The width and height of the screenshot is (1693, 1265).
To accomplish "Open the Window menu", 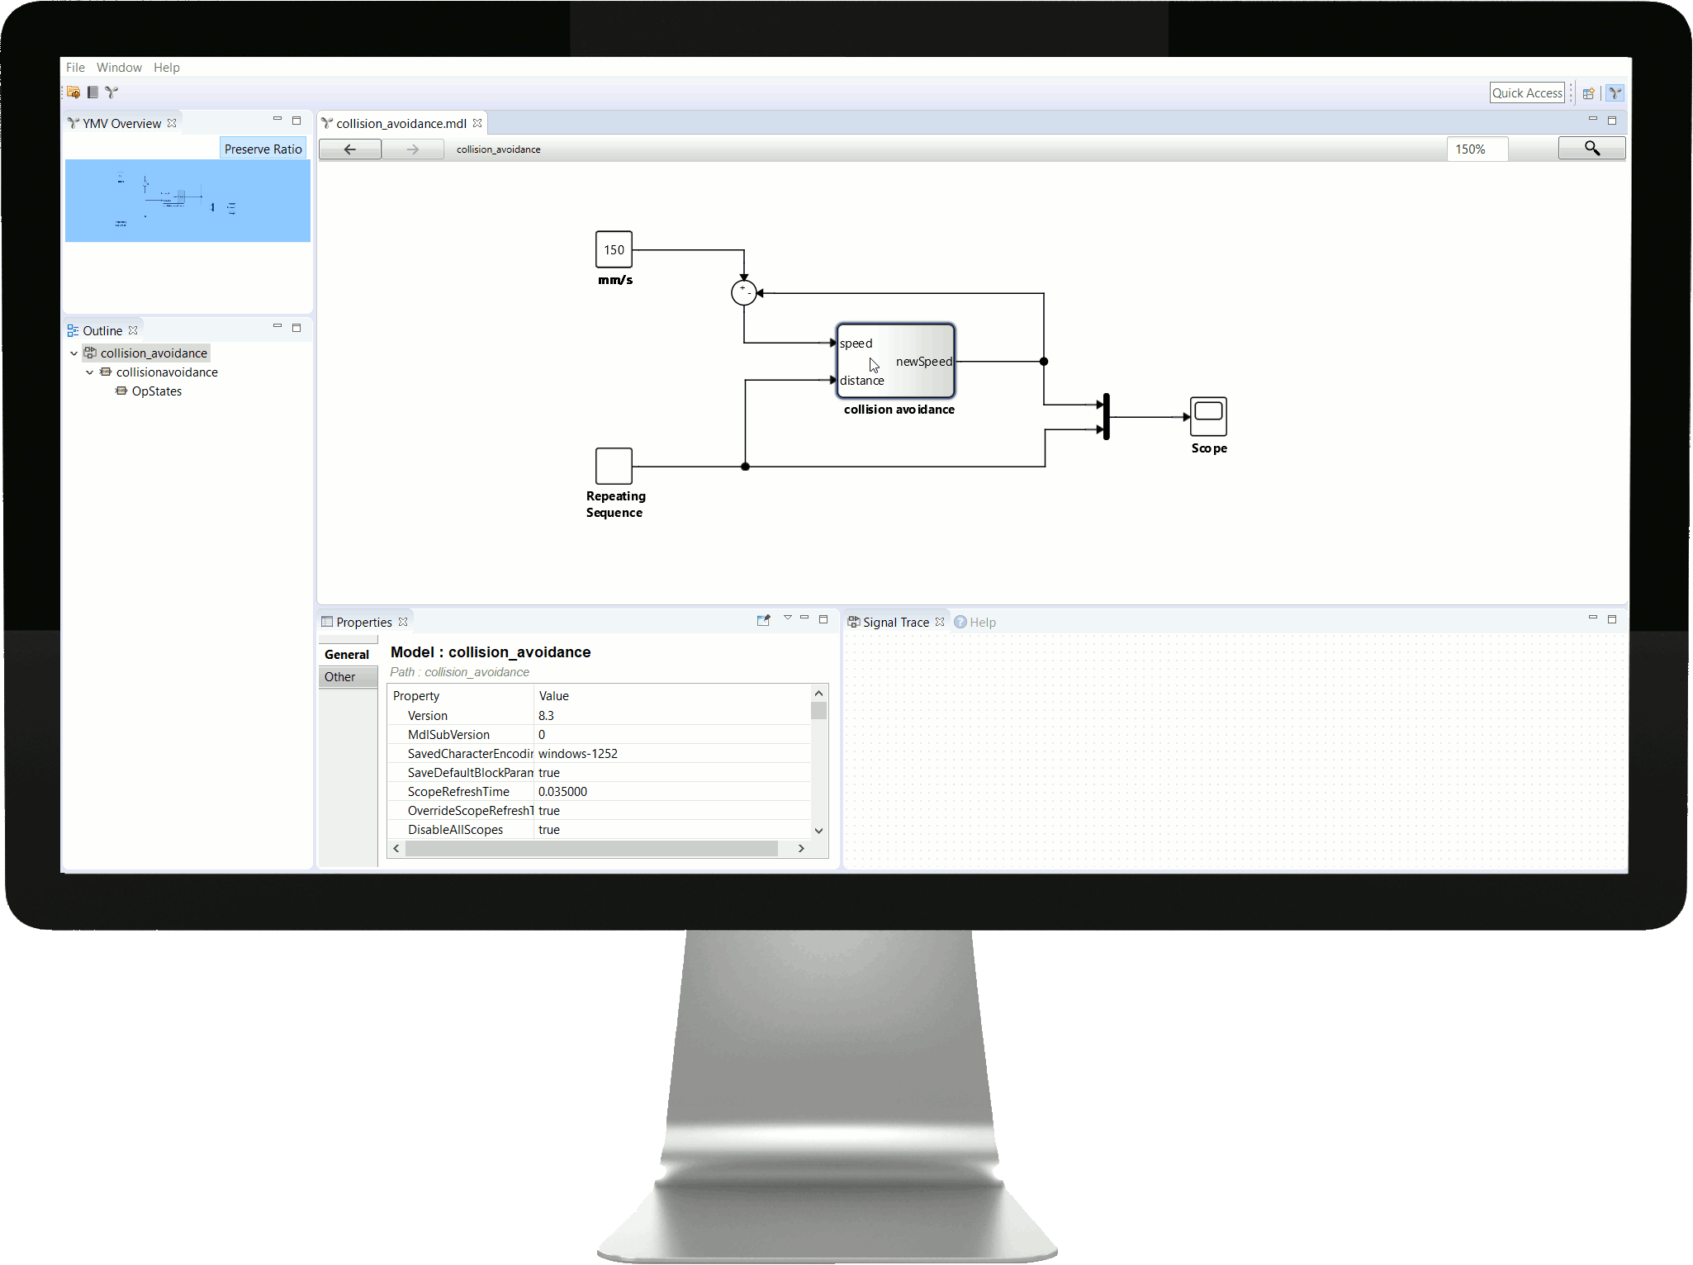I will tap(119, 67).
